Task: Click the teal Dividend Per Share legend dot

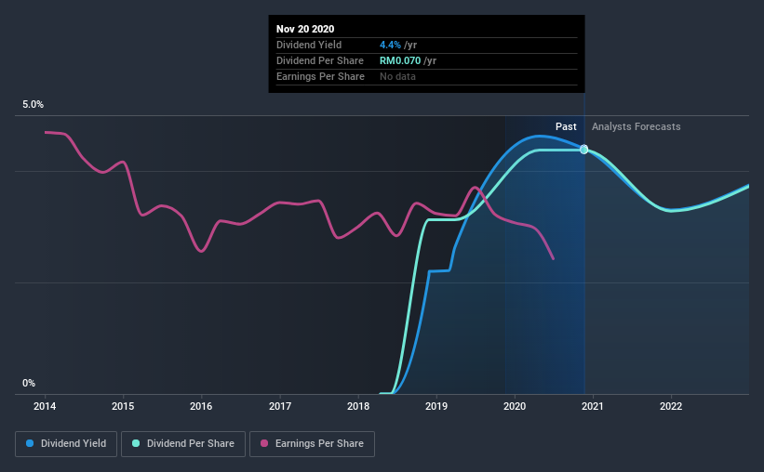Action: tap(136, 444)
